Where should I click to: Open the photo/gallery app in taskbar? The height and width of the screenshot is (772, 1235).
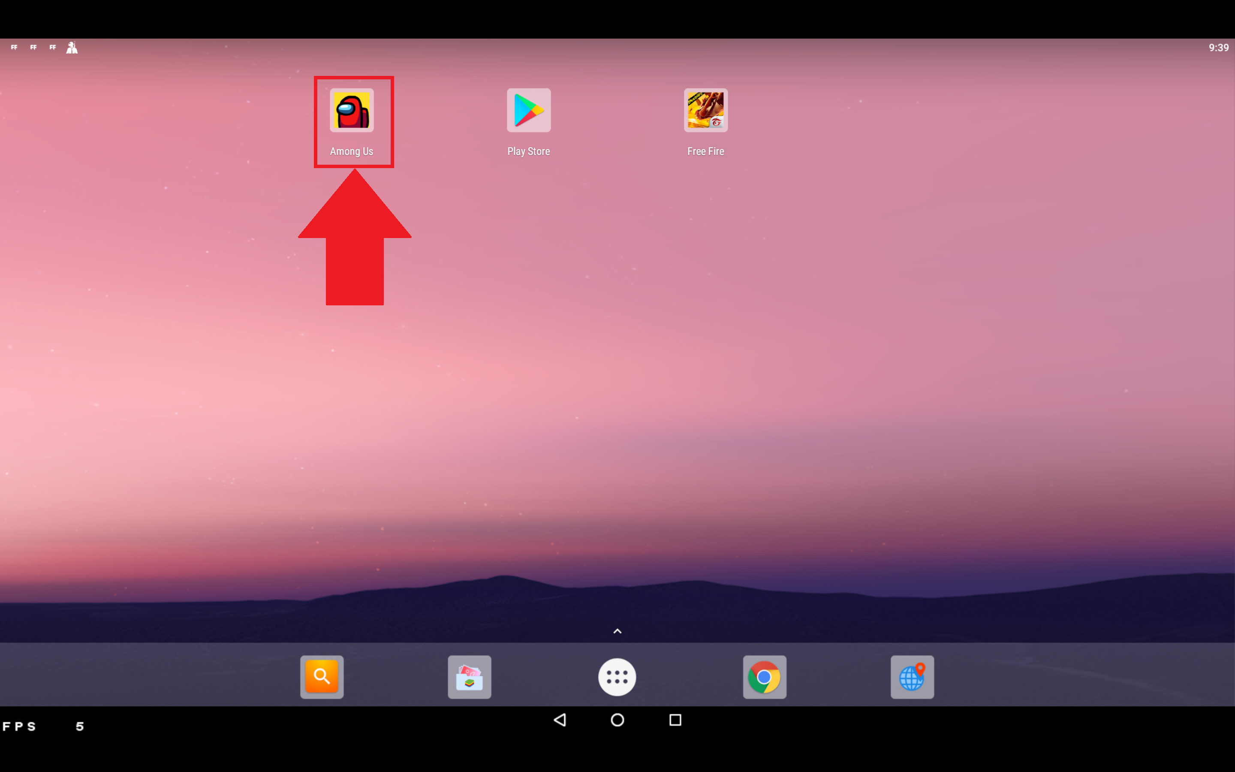pyautogui.click(x=470, y=677)
